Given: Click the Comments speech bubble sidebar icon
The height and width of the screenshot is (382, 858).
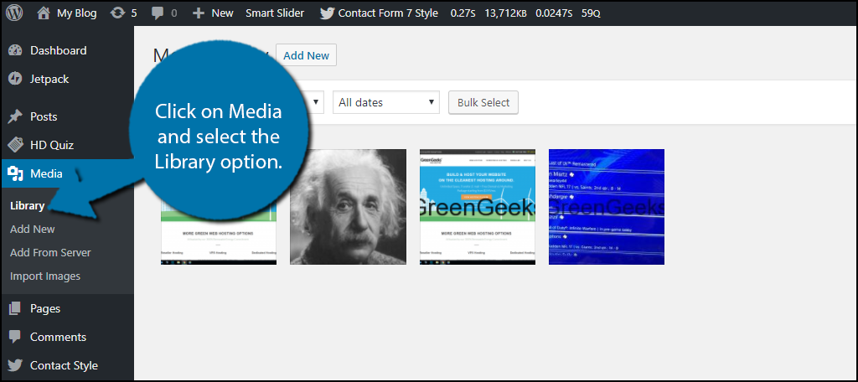Looking at the screenshot, I should click(x=15, y=337).
